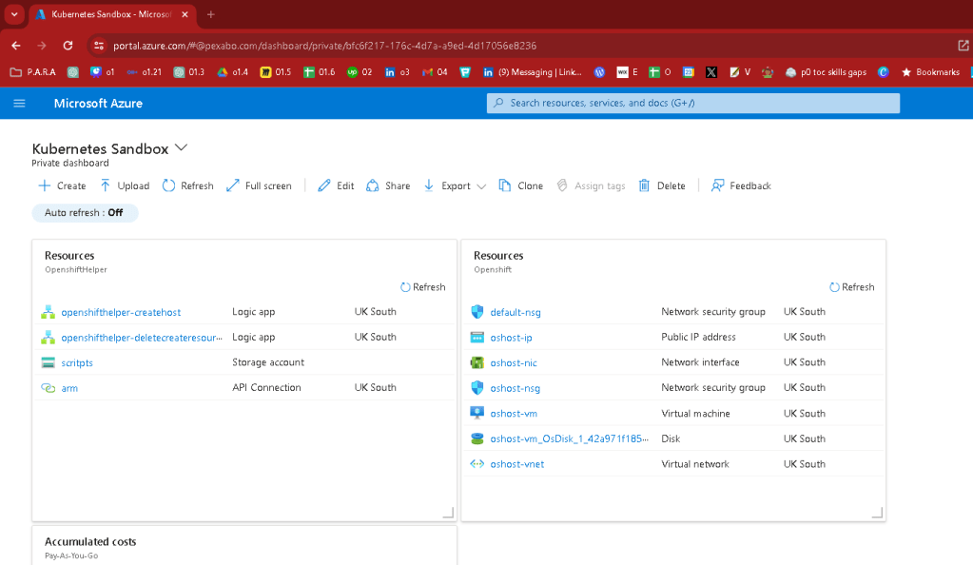This screenshot has width=973, height=565.
Task: Open the default-nsg resource
Action: click(x=516, y=312)
